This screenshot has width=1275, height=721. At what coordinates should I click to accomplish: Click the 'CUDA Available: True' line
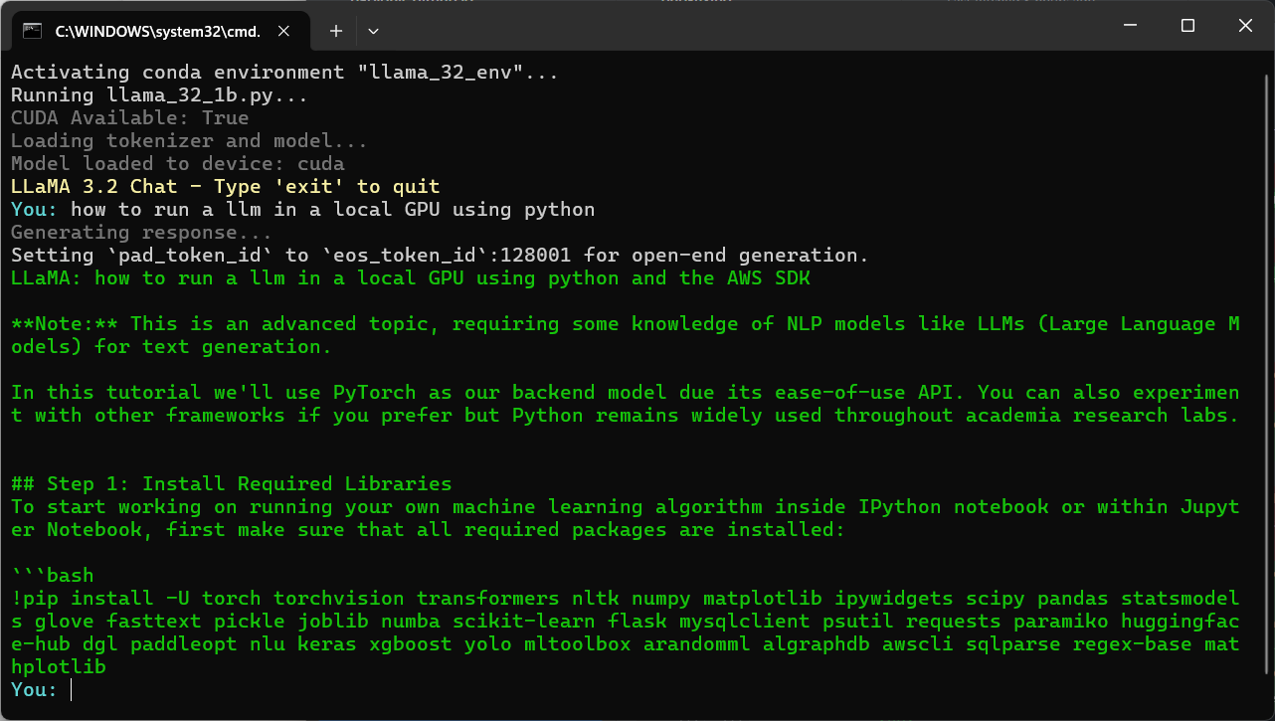130,118
